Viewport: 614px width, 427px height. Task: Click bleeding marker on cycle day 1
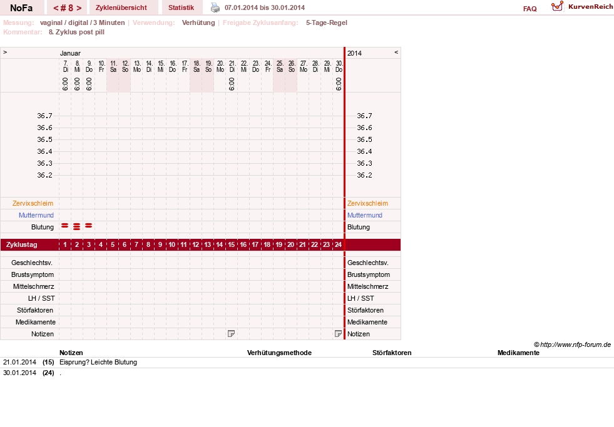click(65, 226)
